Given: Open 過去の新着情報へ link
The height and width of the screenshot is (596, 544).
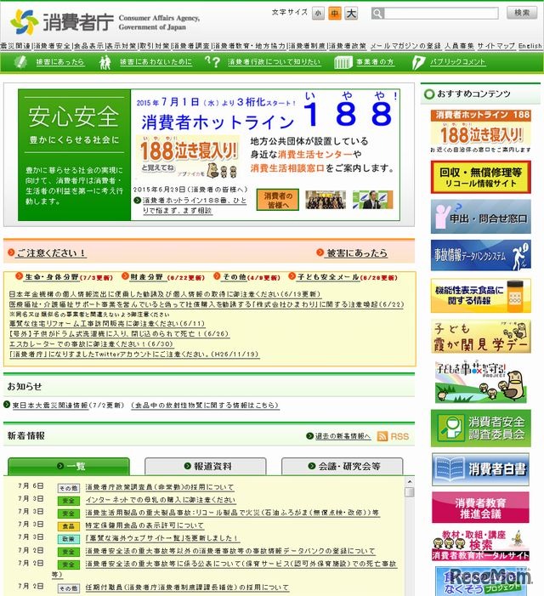Looking at the screenshot, I should tap(343, 436).
